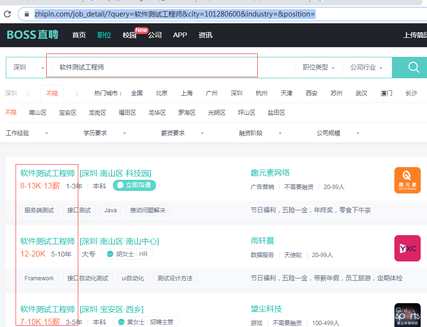Image resolution: width=427 pixels, height=327 pixels.
Task: Go to 首页 in the top nav
Action: pyautogui.click(x=79, y=35)
